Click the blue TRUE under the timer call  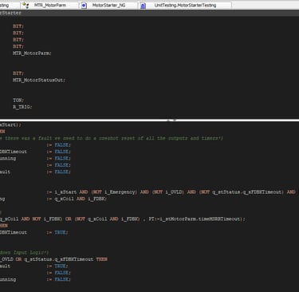[x=60, y=232]
